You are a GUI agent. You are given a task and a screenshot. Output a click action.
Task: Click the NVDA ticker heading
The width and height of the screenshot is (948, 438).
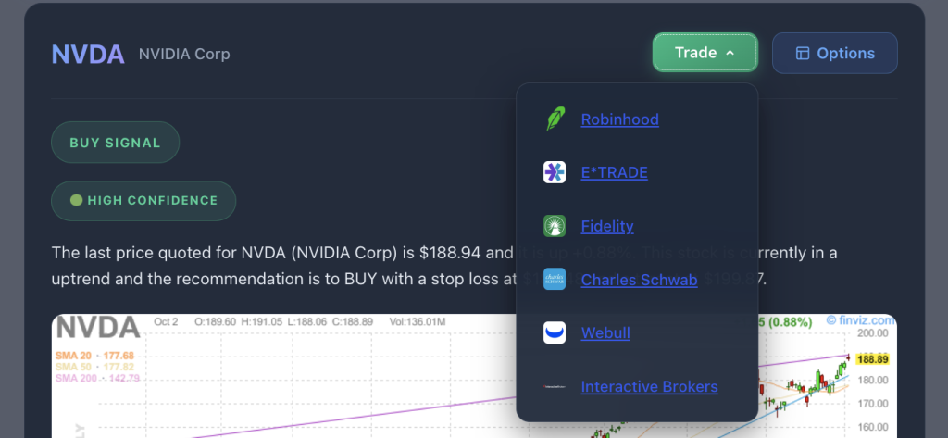tap(88, 54)
